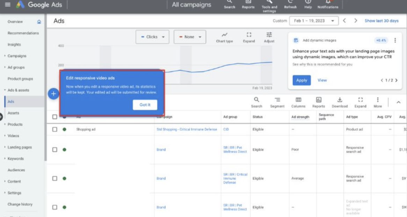Viewport: 407px width, 217px height.
Task: Refresh the account data
Action: point(290,4)
